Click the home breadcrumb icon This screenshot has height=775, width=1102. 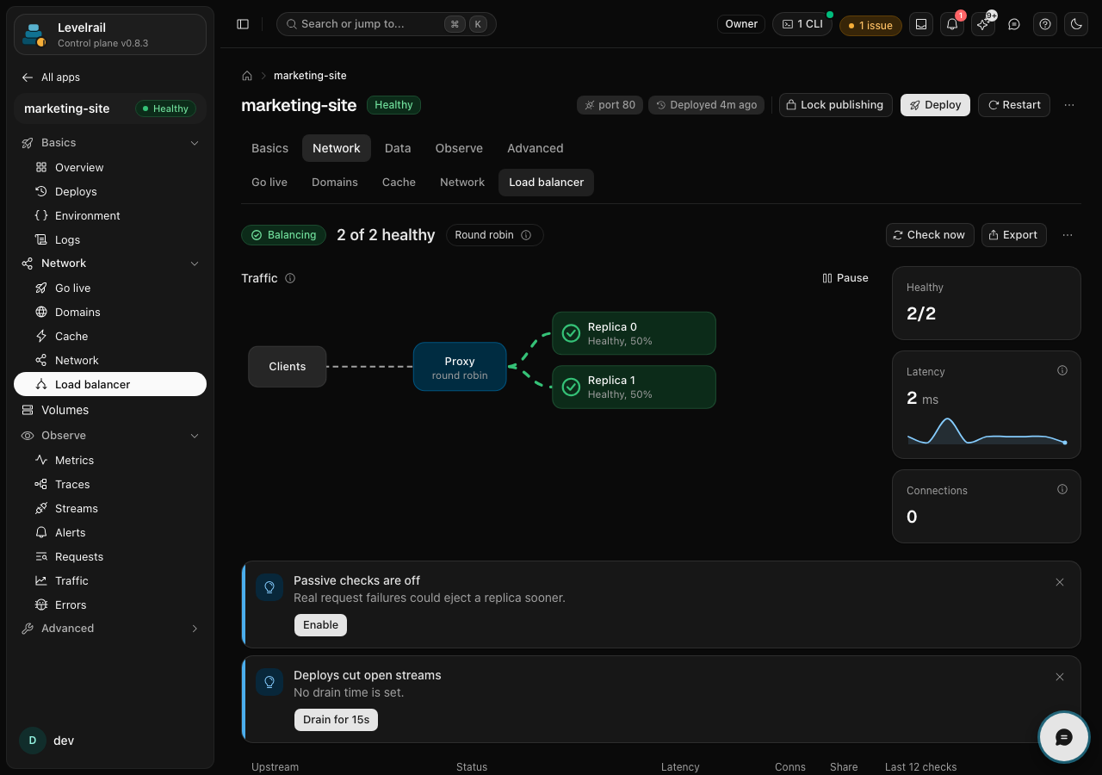(247, 76)
